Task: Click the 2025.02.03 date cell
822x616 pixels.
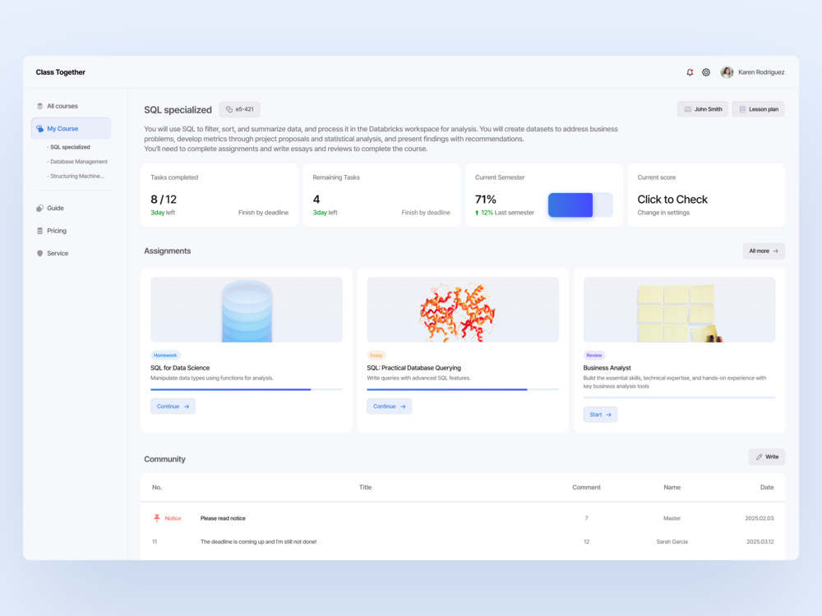Action: 760,518
